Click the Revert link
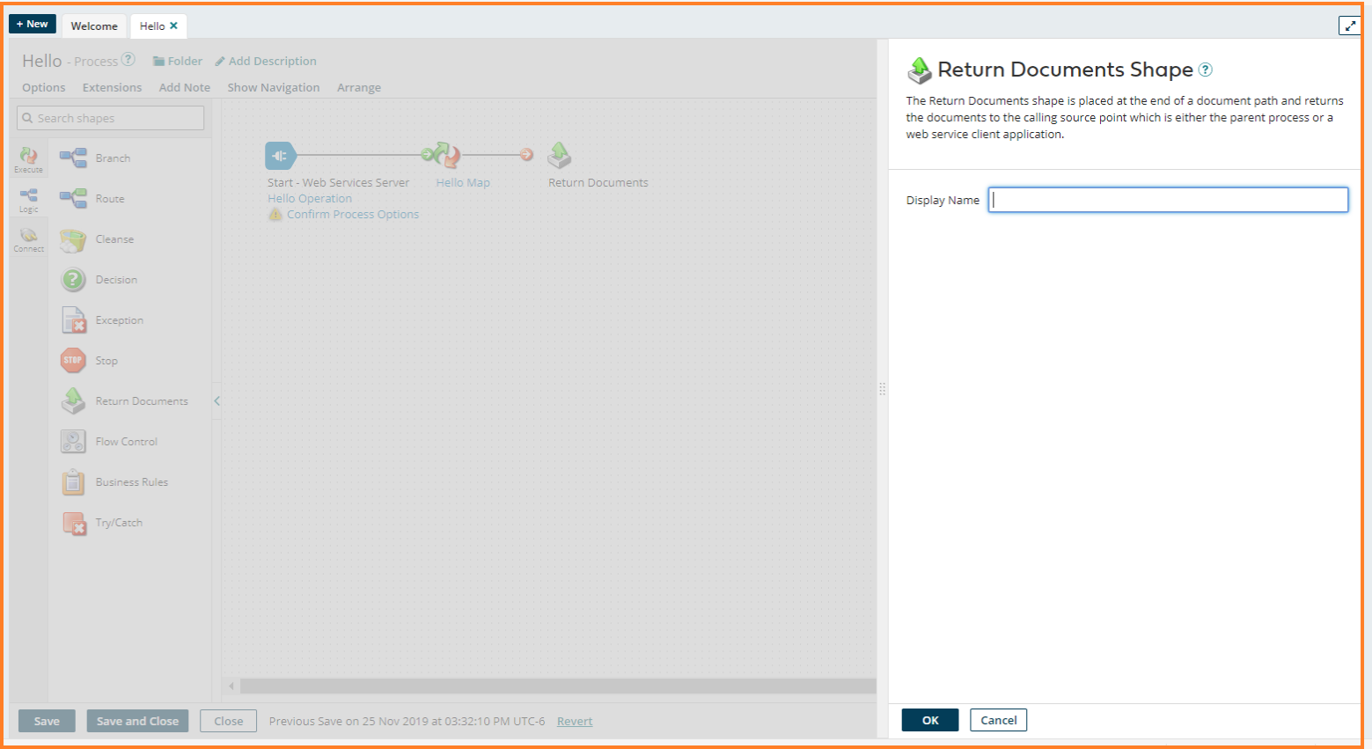This screenshot has width=1372, height=749. [575, 722]
